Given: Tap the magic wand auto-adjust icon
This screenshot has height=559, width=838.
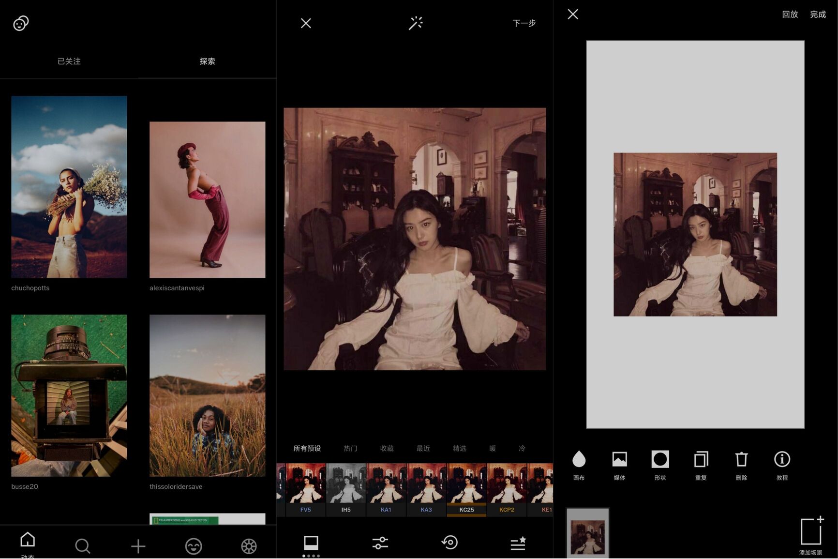Looking at the screenshot, I should coord(416,23).
